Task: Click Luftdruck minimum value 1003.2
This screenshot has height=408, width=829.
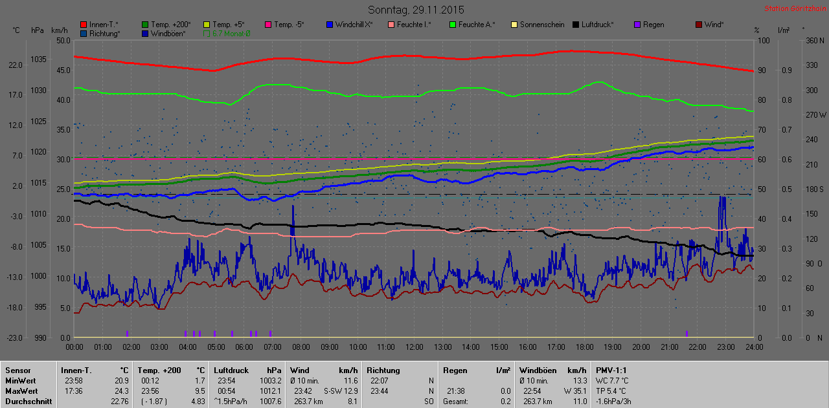Action: click(x=270, y=381)
